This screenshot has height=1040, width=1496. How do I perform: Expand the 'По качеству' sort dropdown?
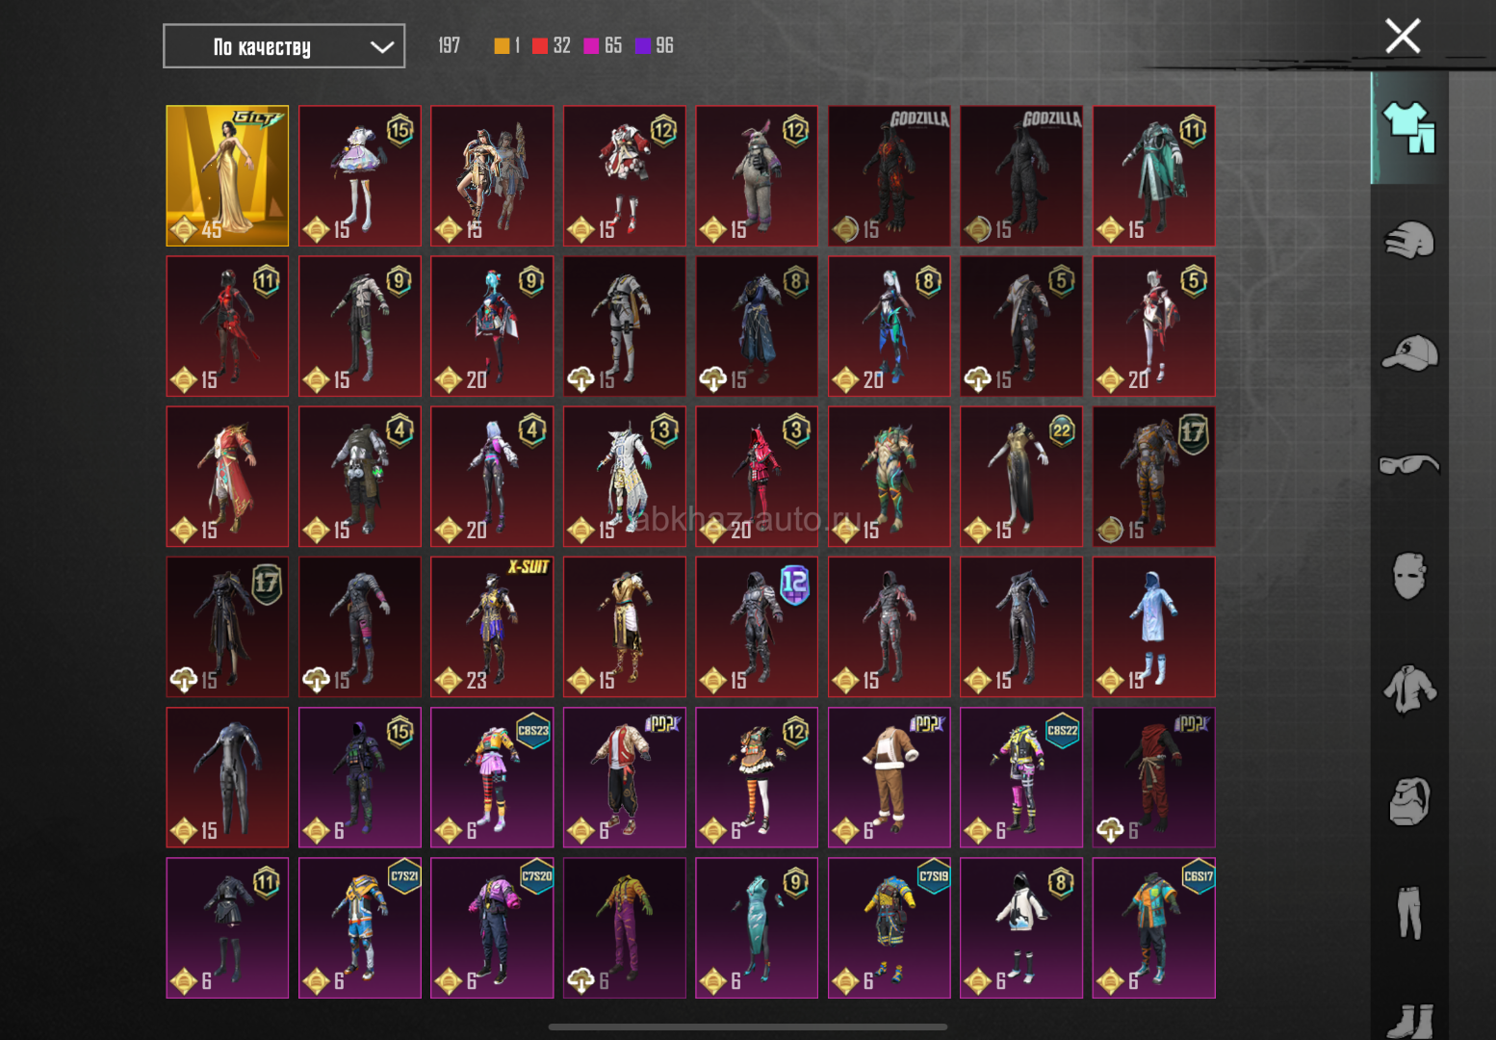(x=283, y=46)
